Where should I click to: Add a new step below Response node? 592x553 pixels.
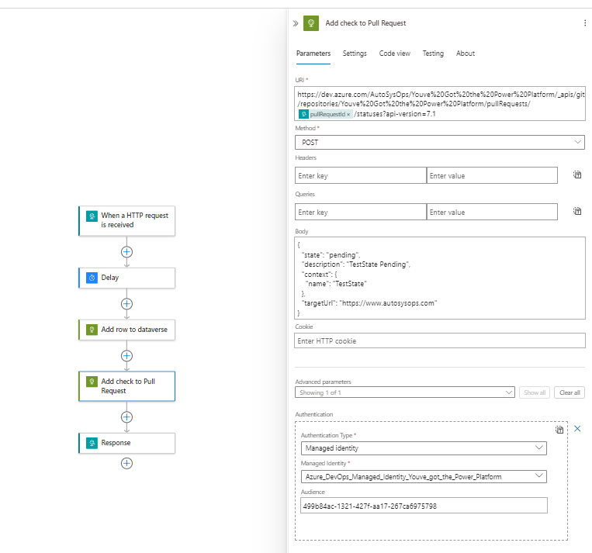127,463
